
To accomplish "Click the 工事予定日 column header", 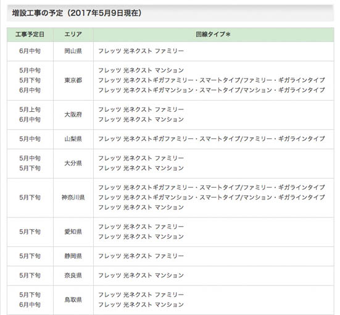I will coord(30,35).
